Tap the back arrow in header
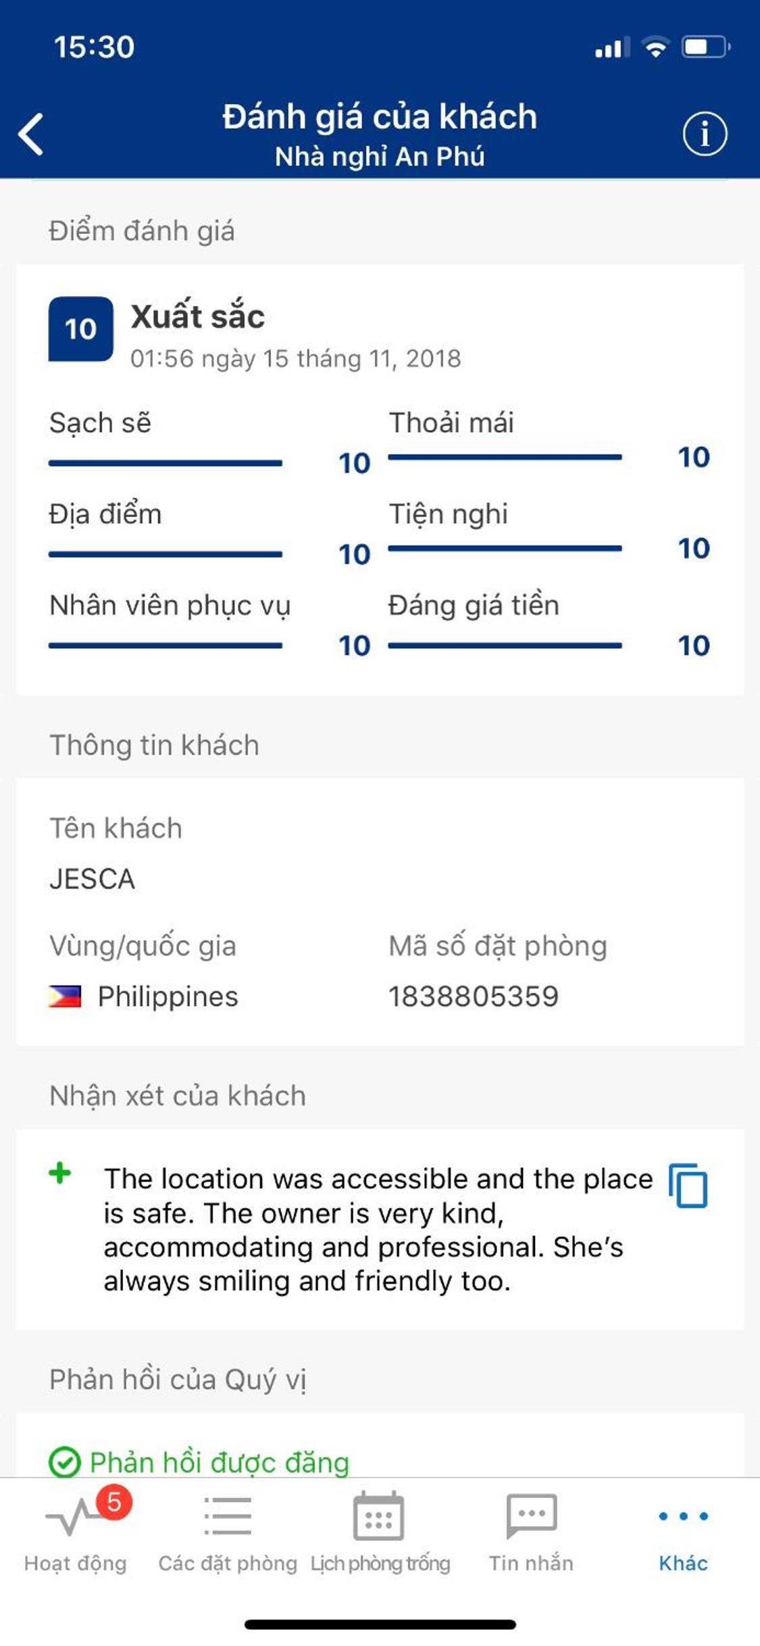The image size is (760, 1646). [x=31, y=134]
